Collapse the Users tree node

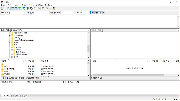coord(10,45)
